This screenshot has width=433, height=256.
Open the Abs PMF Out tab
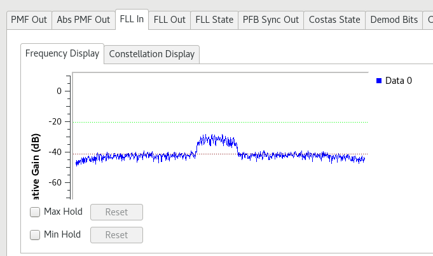83,20
